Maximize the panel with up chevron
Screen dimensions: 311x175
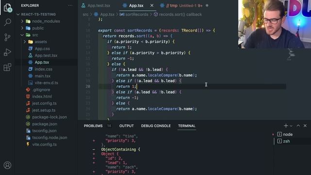298,125
